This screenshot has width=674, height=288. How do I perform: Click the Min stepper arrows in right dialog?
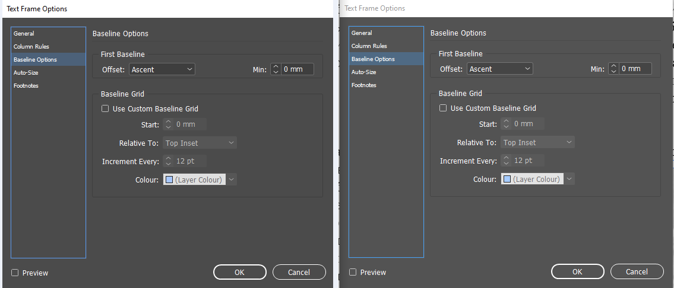click(x=613, y=69)
